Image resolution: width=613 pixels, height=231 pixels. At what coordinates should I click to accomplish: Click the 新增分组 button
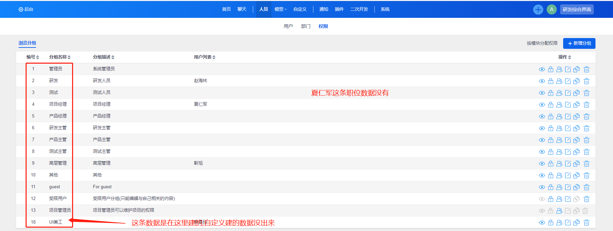(x=579, y=43)
